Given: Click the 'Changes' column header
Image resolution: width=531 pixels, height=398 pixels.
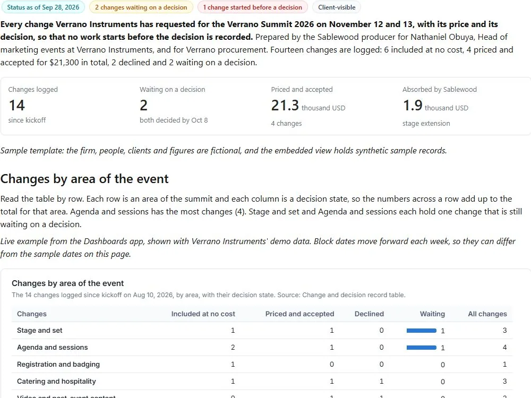Looking at the screenshot, I should point(32,314).
